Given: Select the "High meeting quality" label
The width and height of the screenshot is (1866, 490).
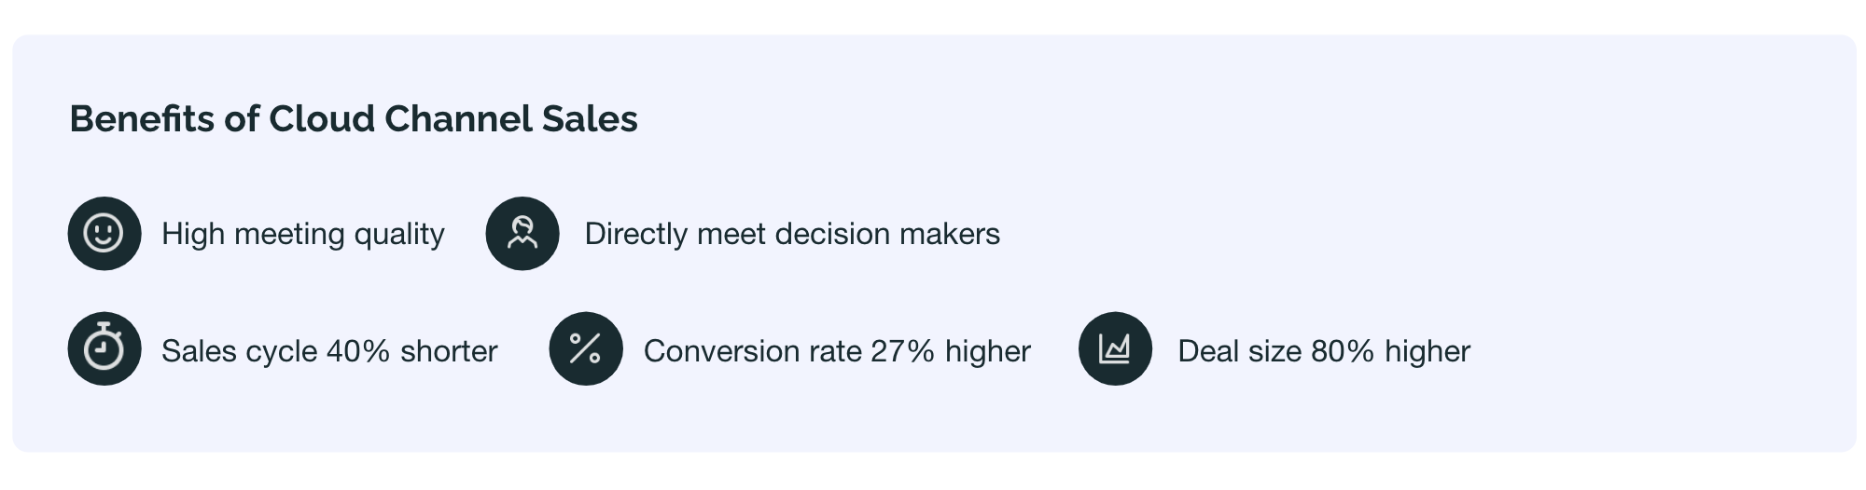Looking at the screenshot, I should click(x=302, y=234).
